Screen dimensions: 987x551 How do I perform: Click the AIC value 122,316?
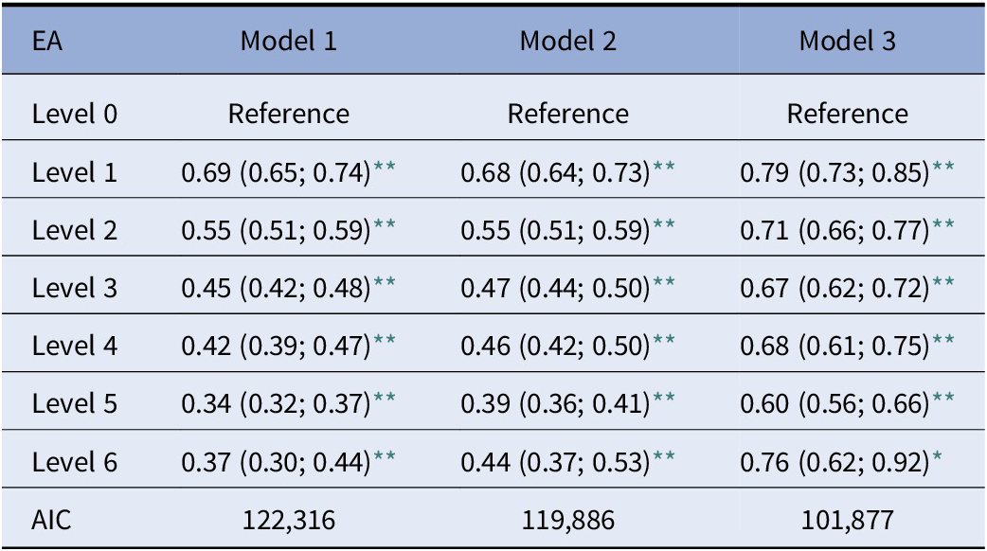pyautogui.click(x=288, y=520)
